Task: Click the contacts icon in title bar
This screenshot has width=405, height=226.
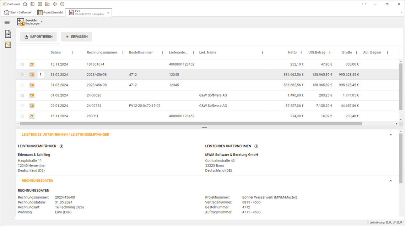Action: pos(40,4)
